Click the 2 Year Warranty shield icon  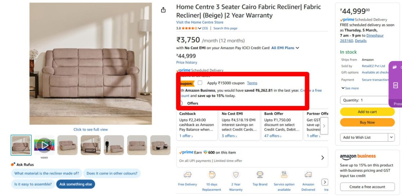click(x=236, y=175)
